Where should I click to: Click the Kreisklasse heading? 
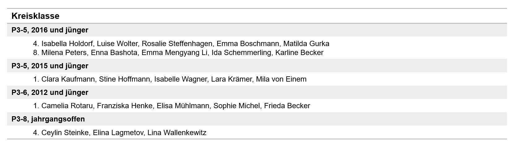pos(35,16)
